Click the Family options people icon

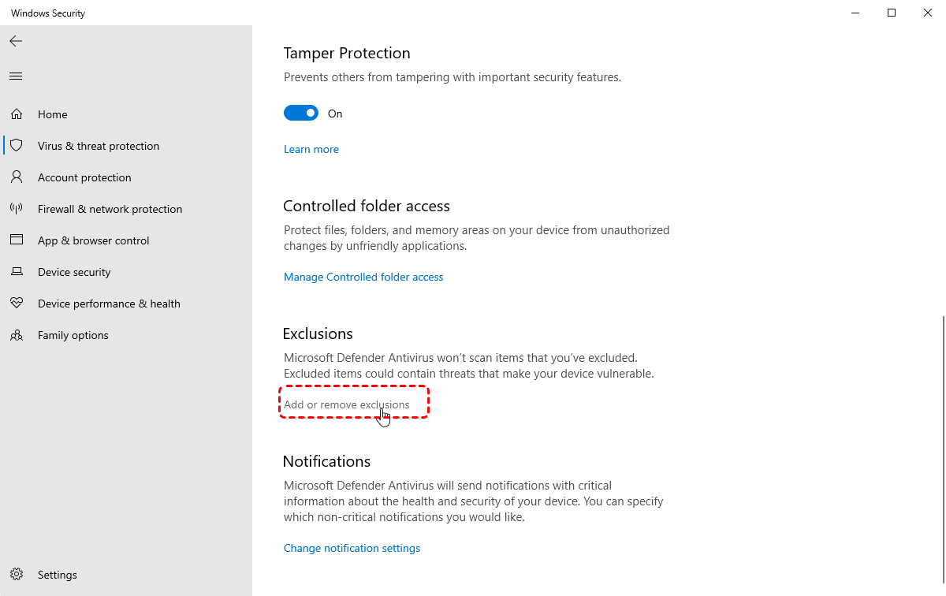pos(17,335)
